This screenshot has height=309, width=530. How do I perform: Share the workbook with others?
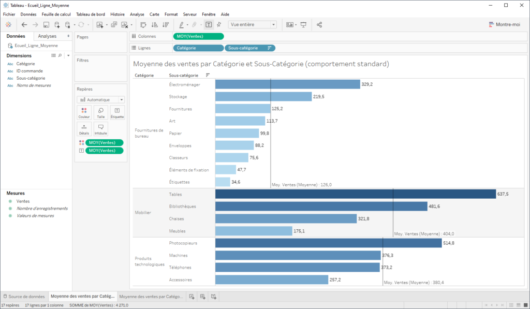(319, 25)
